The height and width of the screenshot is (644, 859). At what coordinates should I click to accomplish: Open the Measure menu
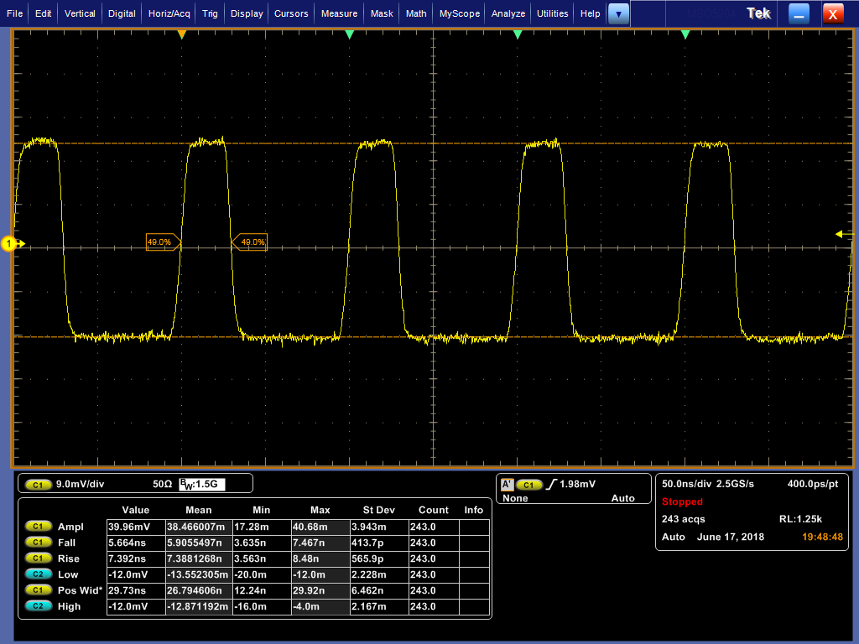pyautogui.click(x=339, y=13)
